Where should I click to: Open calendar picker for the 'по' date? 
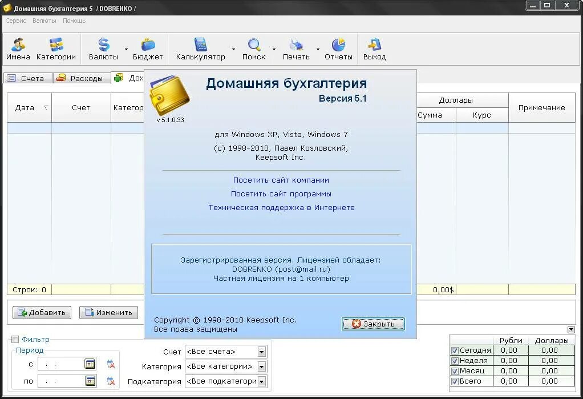click(x=90, y=381)
